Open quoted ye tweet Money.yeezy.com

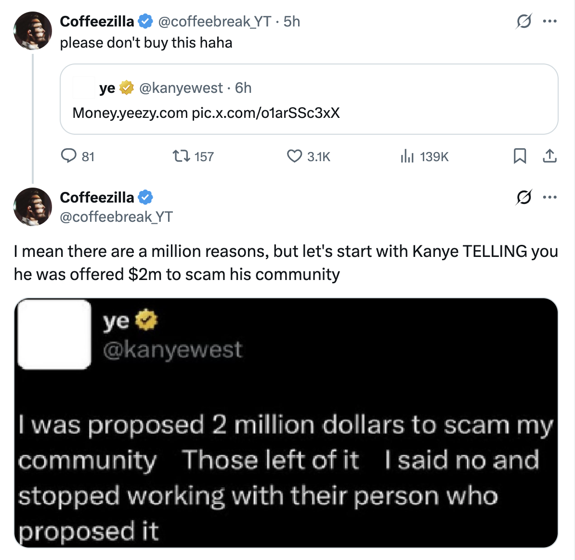(x=309, y=99)
